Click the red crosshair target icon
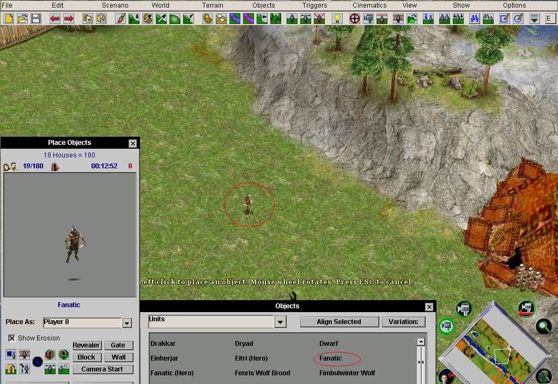 click(x=355, y=19)
